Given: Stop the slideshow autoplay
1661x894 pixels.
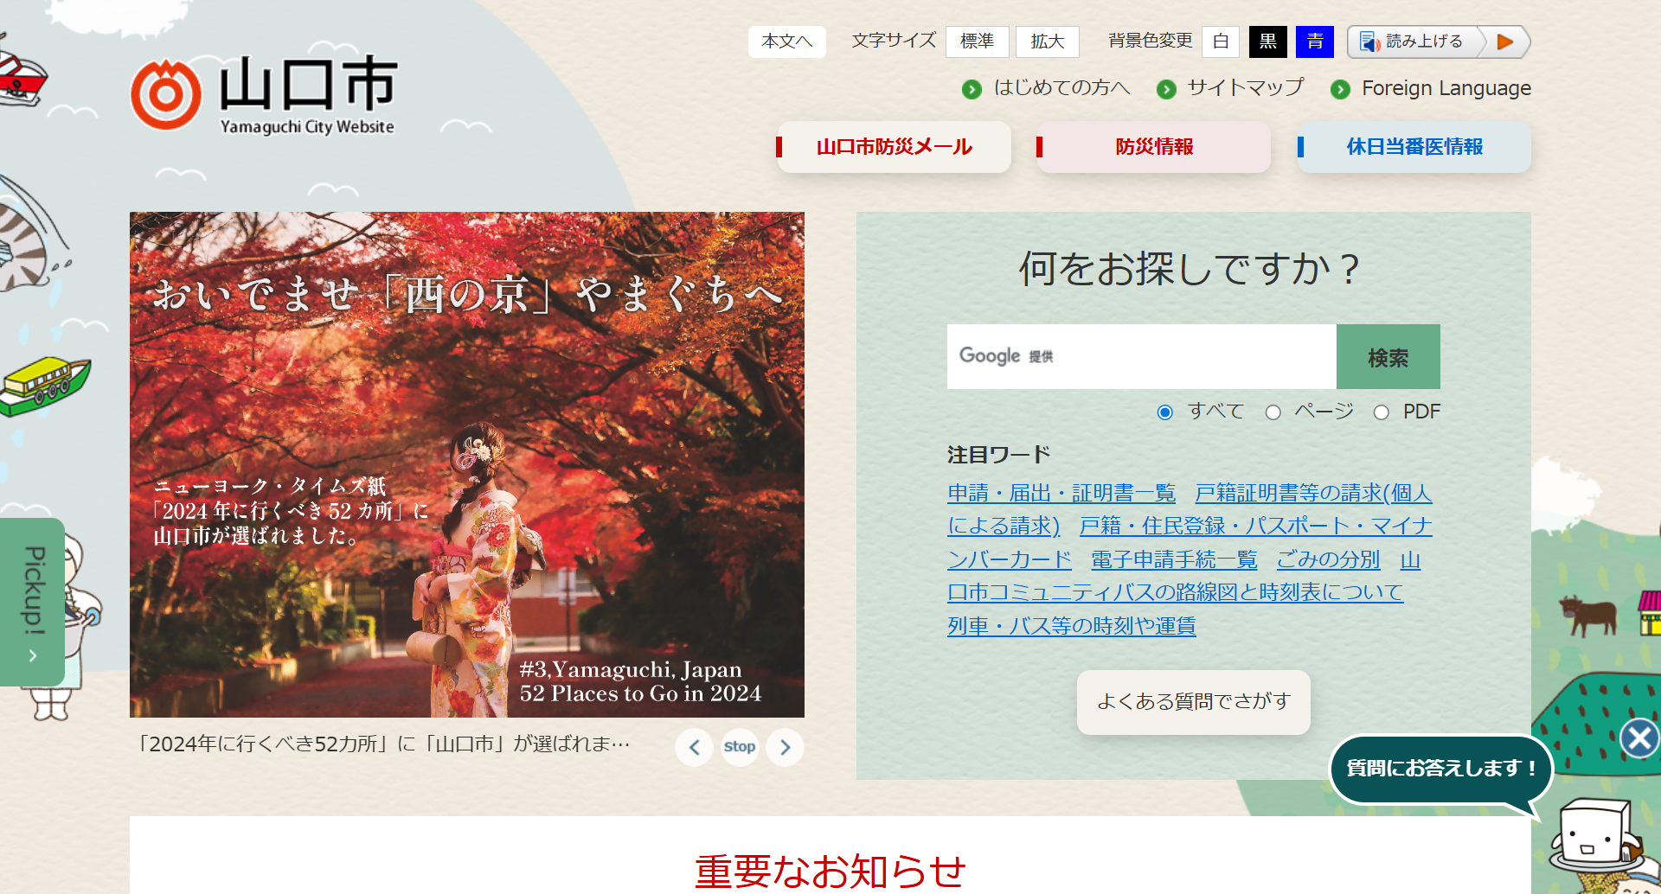Looking at the screenshot, I should click(740, 747).
